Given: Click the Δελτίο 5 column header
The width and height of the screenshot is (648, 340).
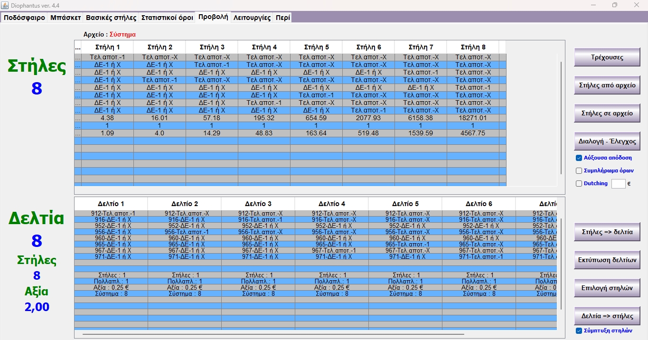Looking at the screenshot, I should point(405,204).
